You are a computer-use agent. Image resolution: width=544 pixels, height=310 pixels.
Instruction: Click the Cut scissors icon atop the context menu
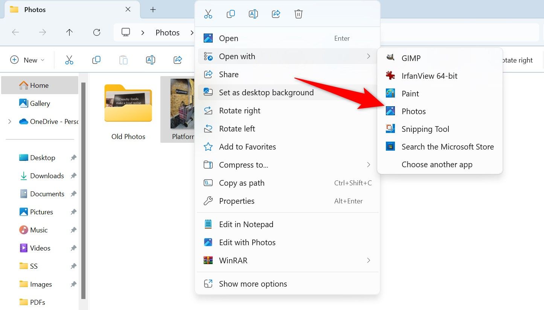tap(208, 14)
